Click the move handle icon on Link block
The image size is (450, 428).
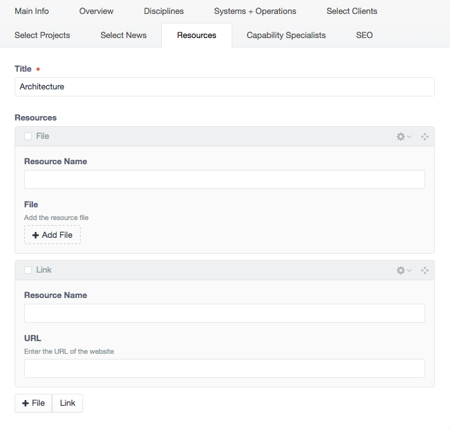click(425, 270)
